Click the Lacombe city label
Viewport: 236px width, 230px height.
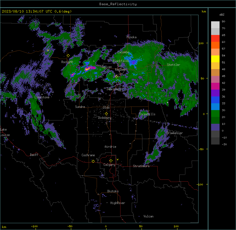pos(123,52)
